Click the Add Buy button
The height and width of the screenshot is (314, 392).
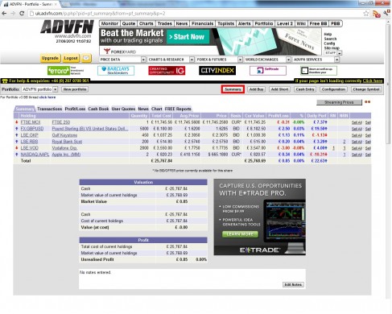coord(256,89)
